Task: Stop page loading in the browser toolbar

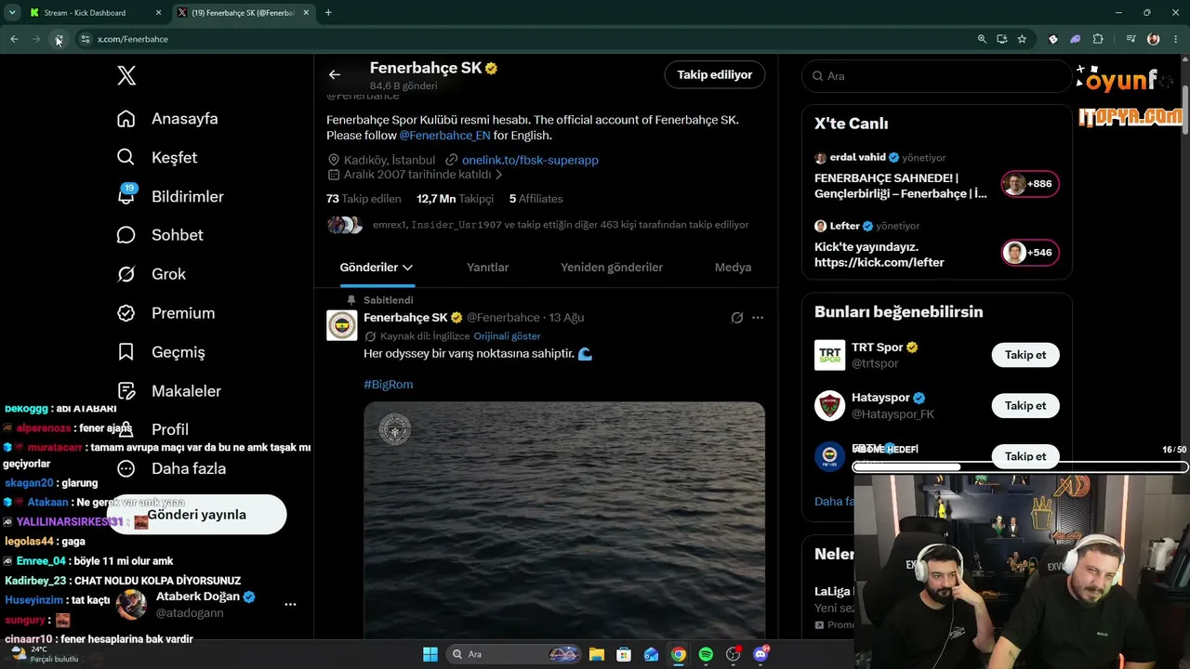Action: pyautogui.click(x=59, y=39)
